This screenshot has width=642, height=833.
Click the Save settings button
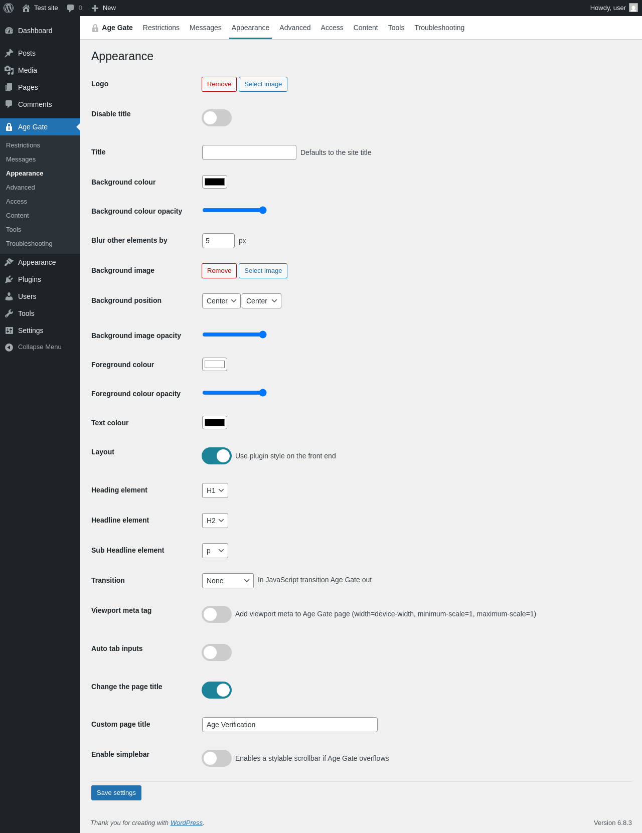[x=116, y=793]
